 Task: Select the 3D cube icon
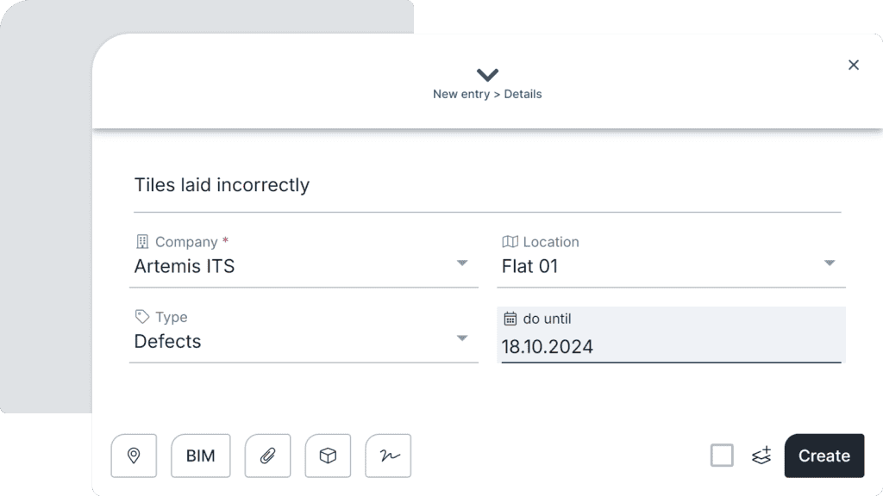click(x=328, y=456)
